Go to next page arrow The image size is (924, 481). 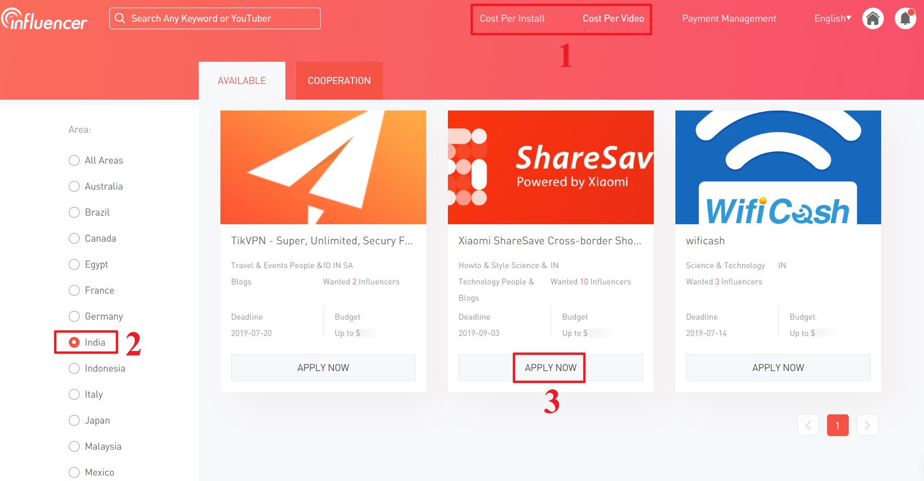point(868,425)
